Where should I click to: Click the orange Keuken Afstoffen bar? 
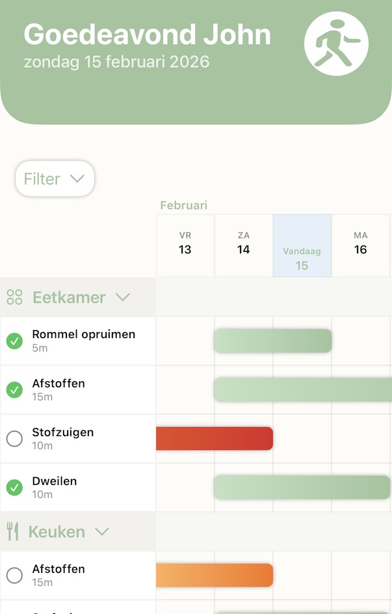[215, 575]
